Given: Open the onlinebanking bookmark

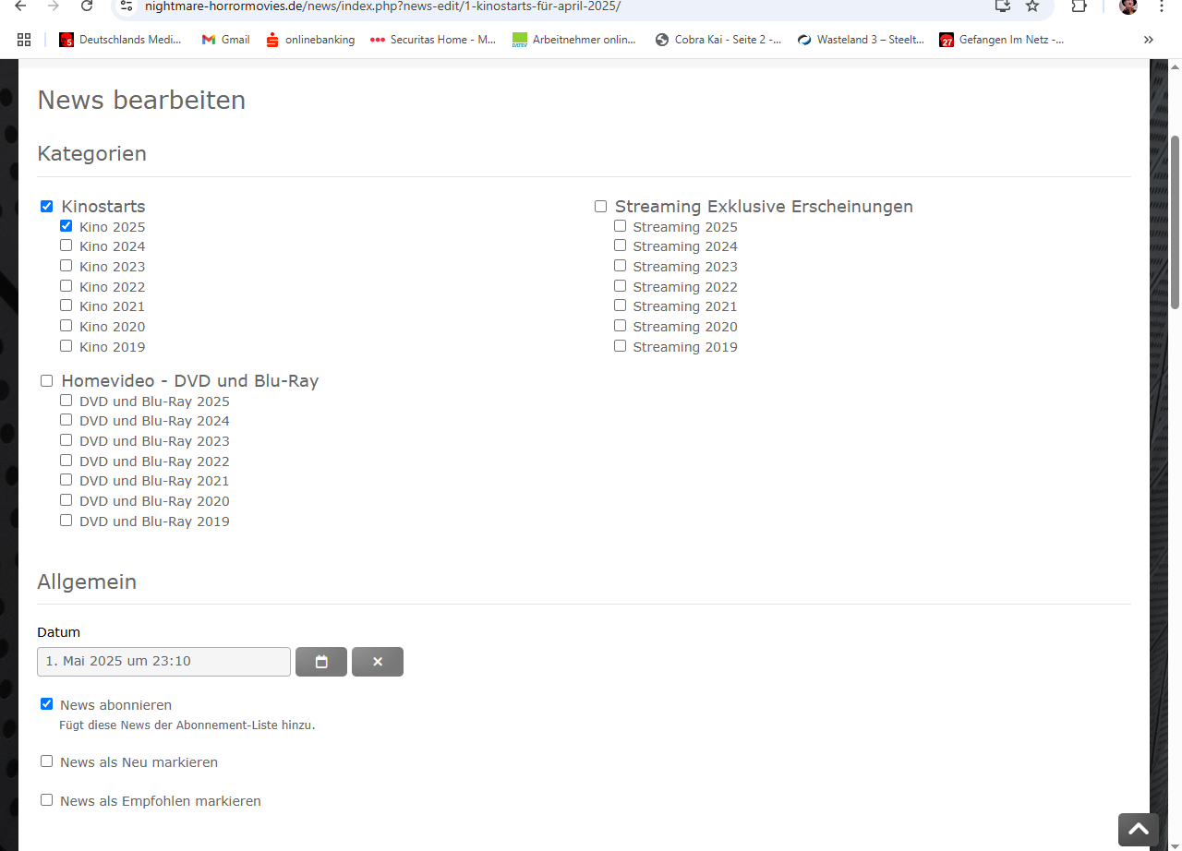Looking at the screenshot, I should (310, 40).
